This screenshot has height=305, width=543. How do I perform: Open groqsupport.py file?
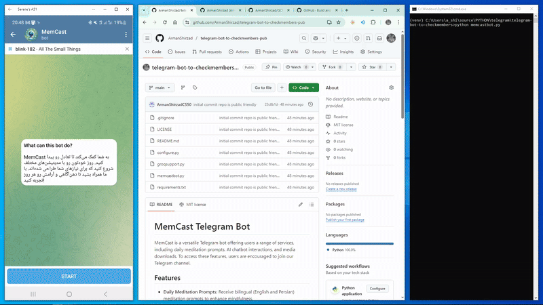click(171, 164)
